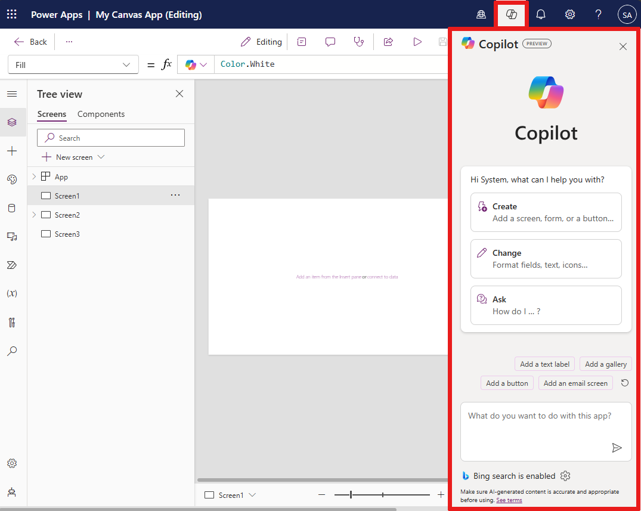
Task: Share the app using the share icon
Action: pos(388,42)
